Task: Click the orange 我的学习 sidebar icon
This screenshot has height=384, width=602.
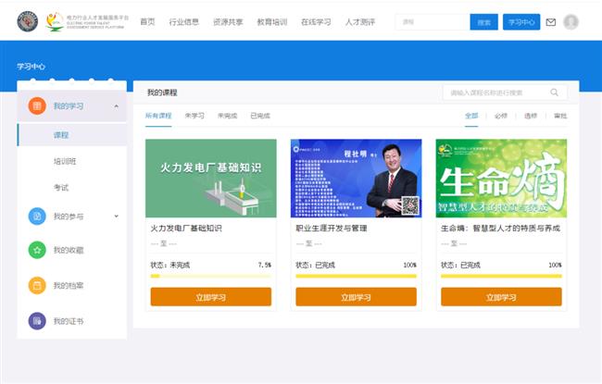Action: (x=36, y=106)
